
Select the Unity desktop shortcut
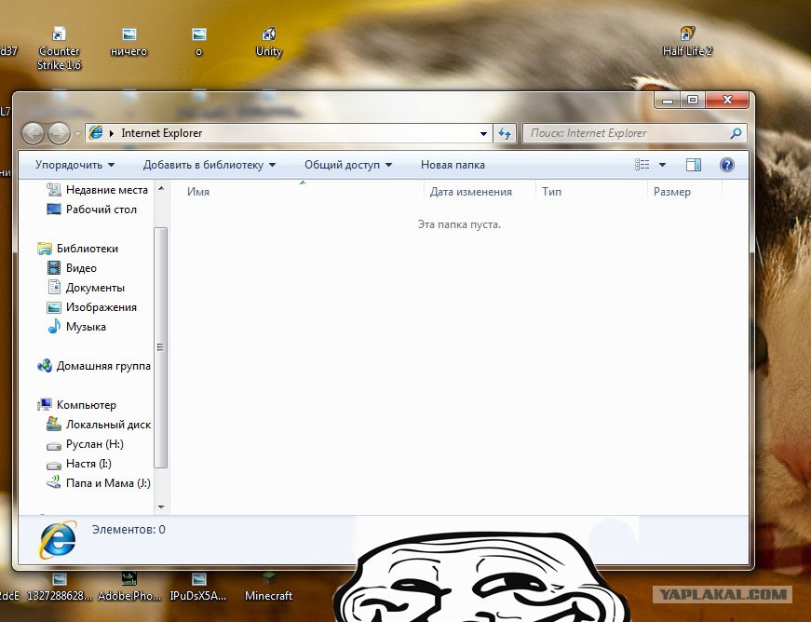tap(268, 41)
